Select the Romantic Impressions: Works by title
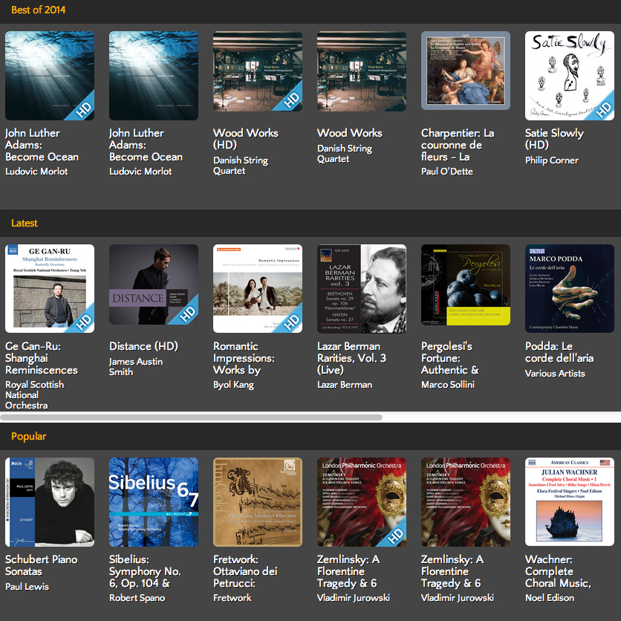 point(244,358)
